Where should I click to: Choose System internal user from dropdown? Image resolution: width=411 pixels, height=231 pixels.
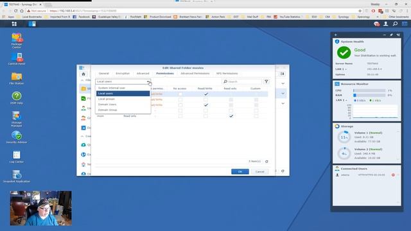click(x=123, y=88)
